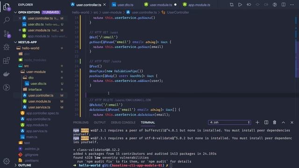Expand the test folder
The width and height of the screenshot is (299, 168).
pyautogui.click(x=27, y=143)
